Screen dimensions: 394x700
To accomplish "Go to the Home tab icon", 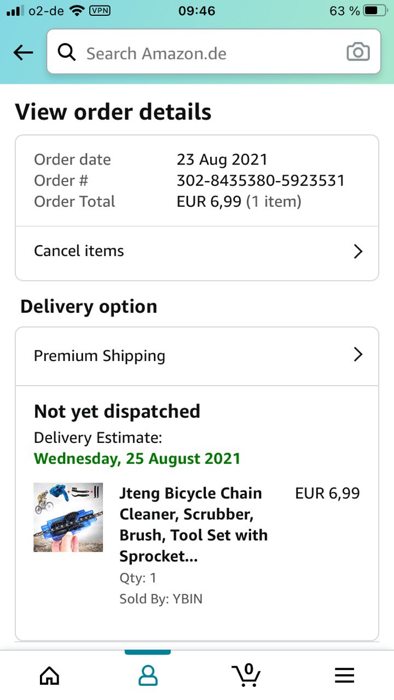I will click(49, 675).
